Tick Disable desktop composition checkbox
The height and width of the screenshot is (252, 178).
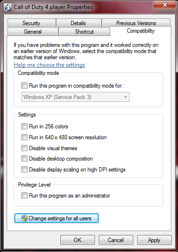24,159
